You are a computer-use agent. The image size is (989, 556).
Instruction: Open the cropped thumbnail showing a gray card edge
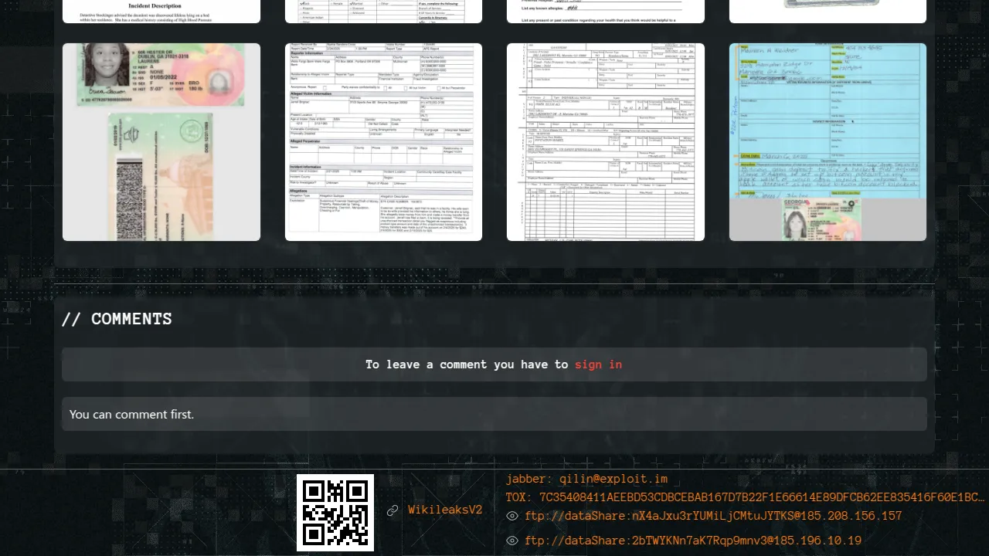828,12
